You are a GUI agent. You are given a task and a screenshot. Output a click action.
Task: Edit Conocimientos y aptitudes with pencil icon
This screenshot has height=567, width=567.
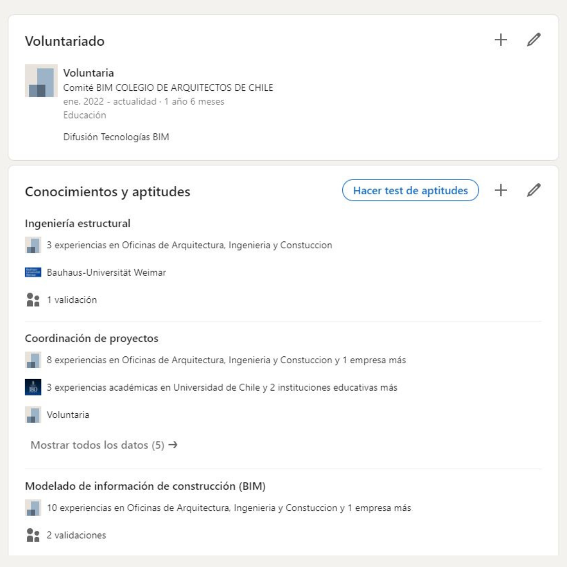pyautogui.click(x=533, y=190)
